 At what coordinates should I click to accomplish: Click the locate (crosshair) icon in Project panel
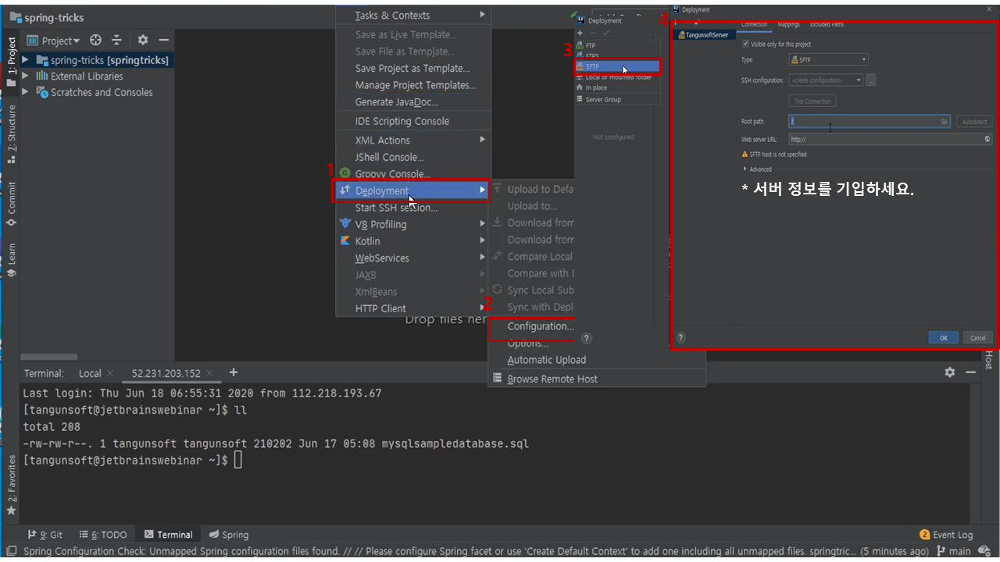[95, 40]
